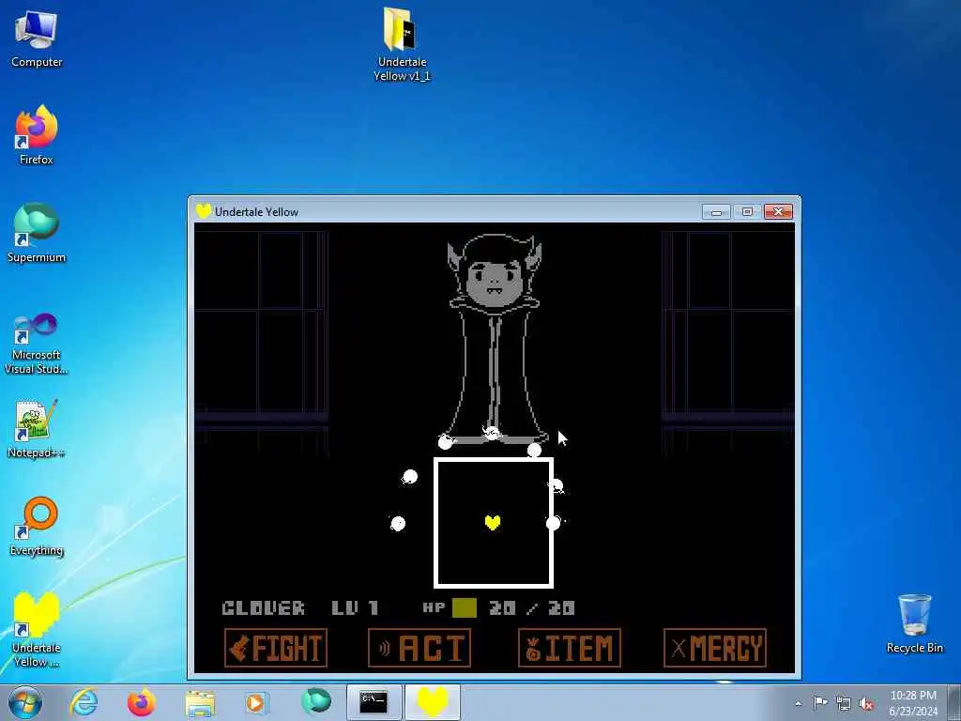Select the Notepad++ desktop shortcut

click(37, 429)
